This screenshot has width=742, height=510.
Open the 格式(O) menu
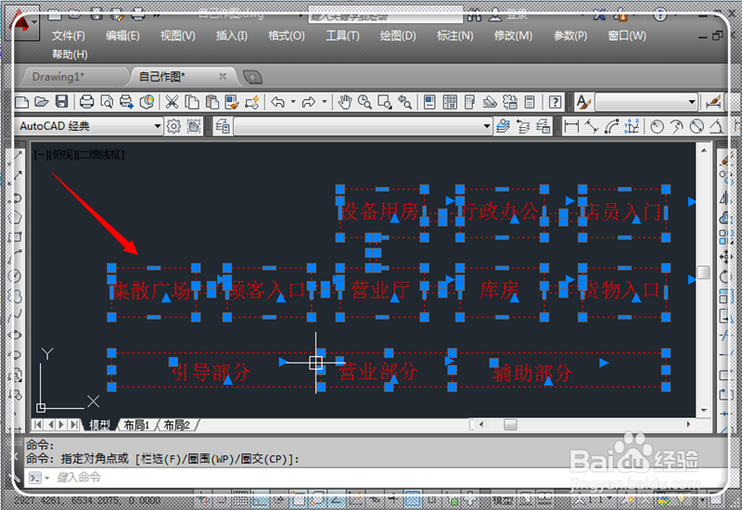pyautogui.click(x=287, y=36)
